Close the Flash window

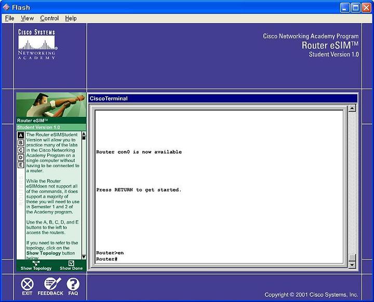pos(366,8)
